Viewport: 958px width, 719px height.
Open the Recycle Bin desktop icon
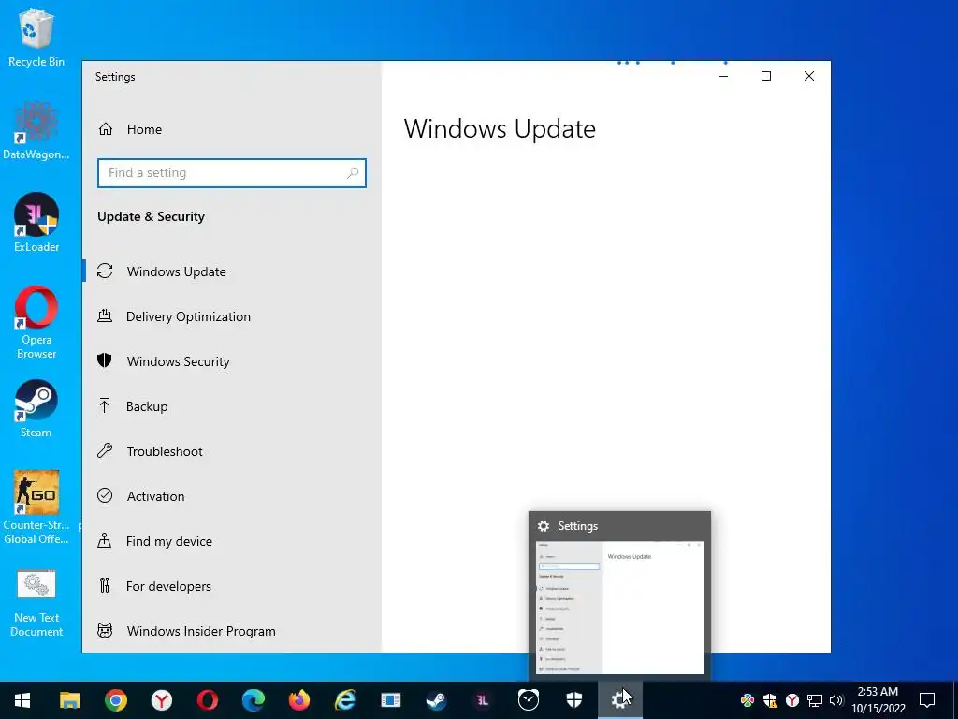36,37
